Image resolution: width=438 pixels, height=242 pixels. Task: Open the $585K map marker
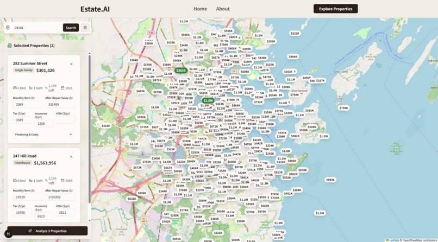click(x=310, y=110)
